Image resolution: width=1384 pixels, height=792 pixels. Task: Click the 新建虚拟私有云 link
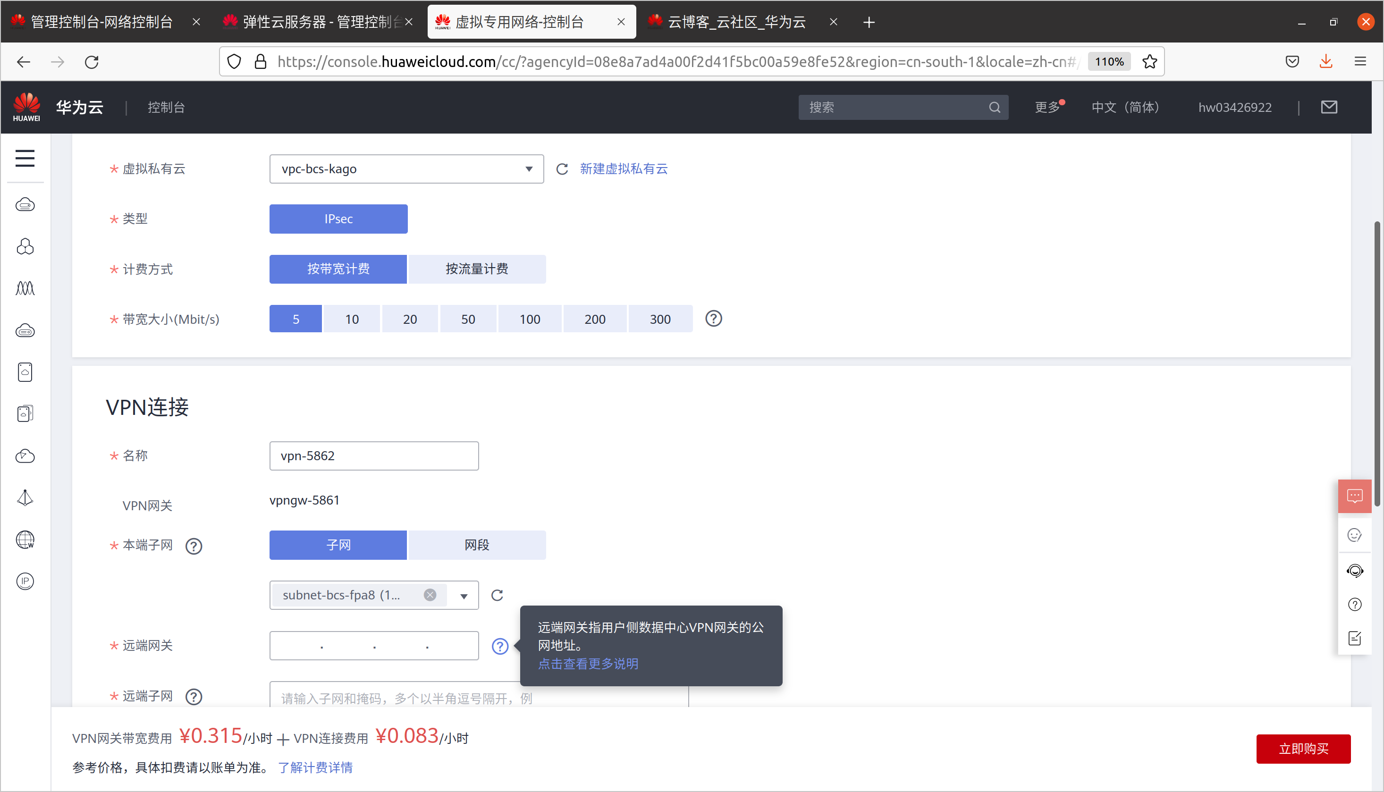[x=624, y=169]
